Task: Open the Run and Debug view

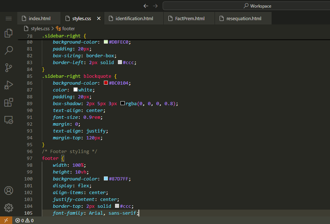Action: (x=9, y=85)
